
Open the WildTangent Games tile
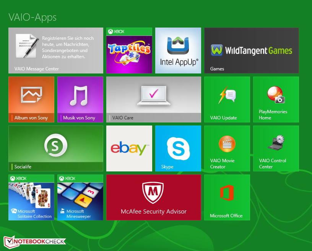point(252,51)
